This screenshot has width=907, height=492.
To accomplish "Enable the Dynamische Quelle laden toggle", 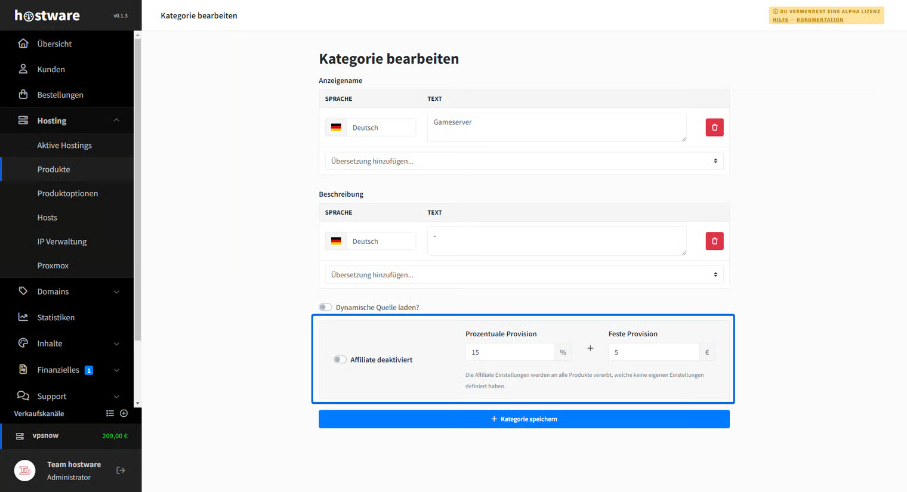I will point(325,307).
